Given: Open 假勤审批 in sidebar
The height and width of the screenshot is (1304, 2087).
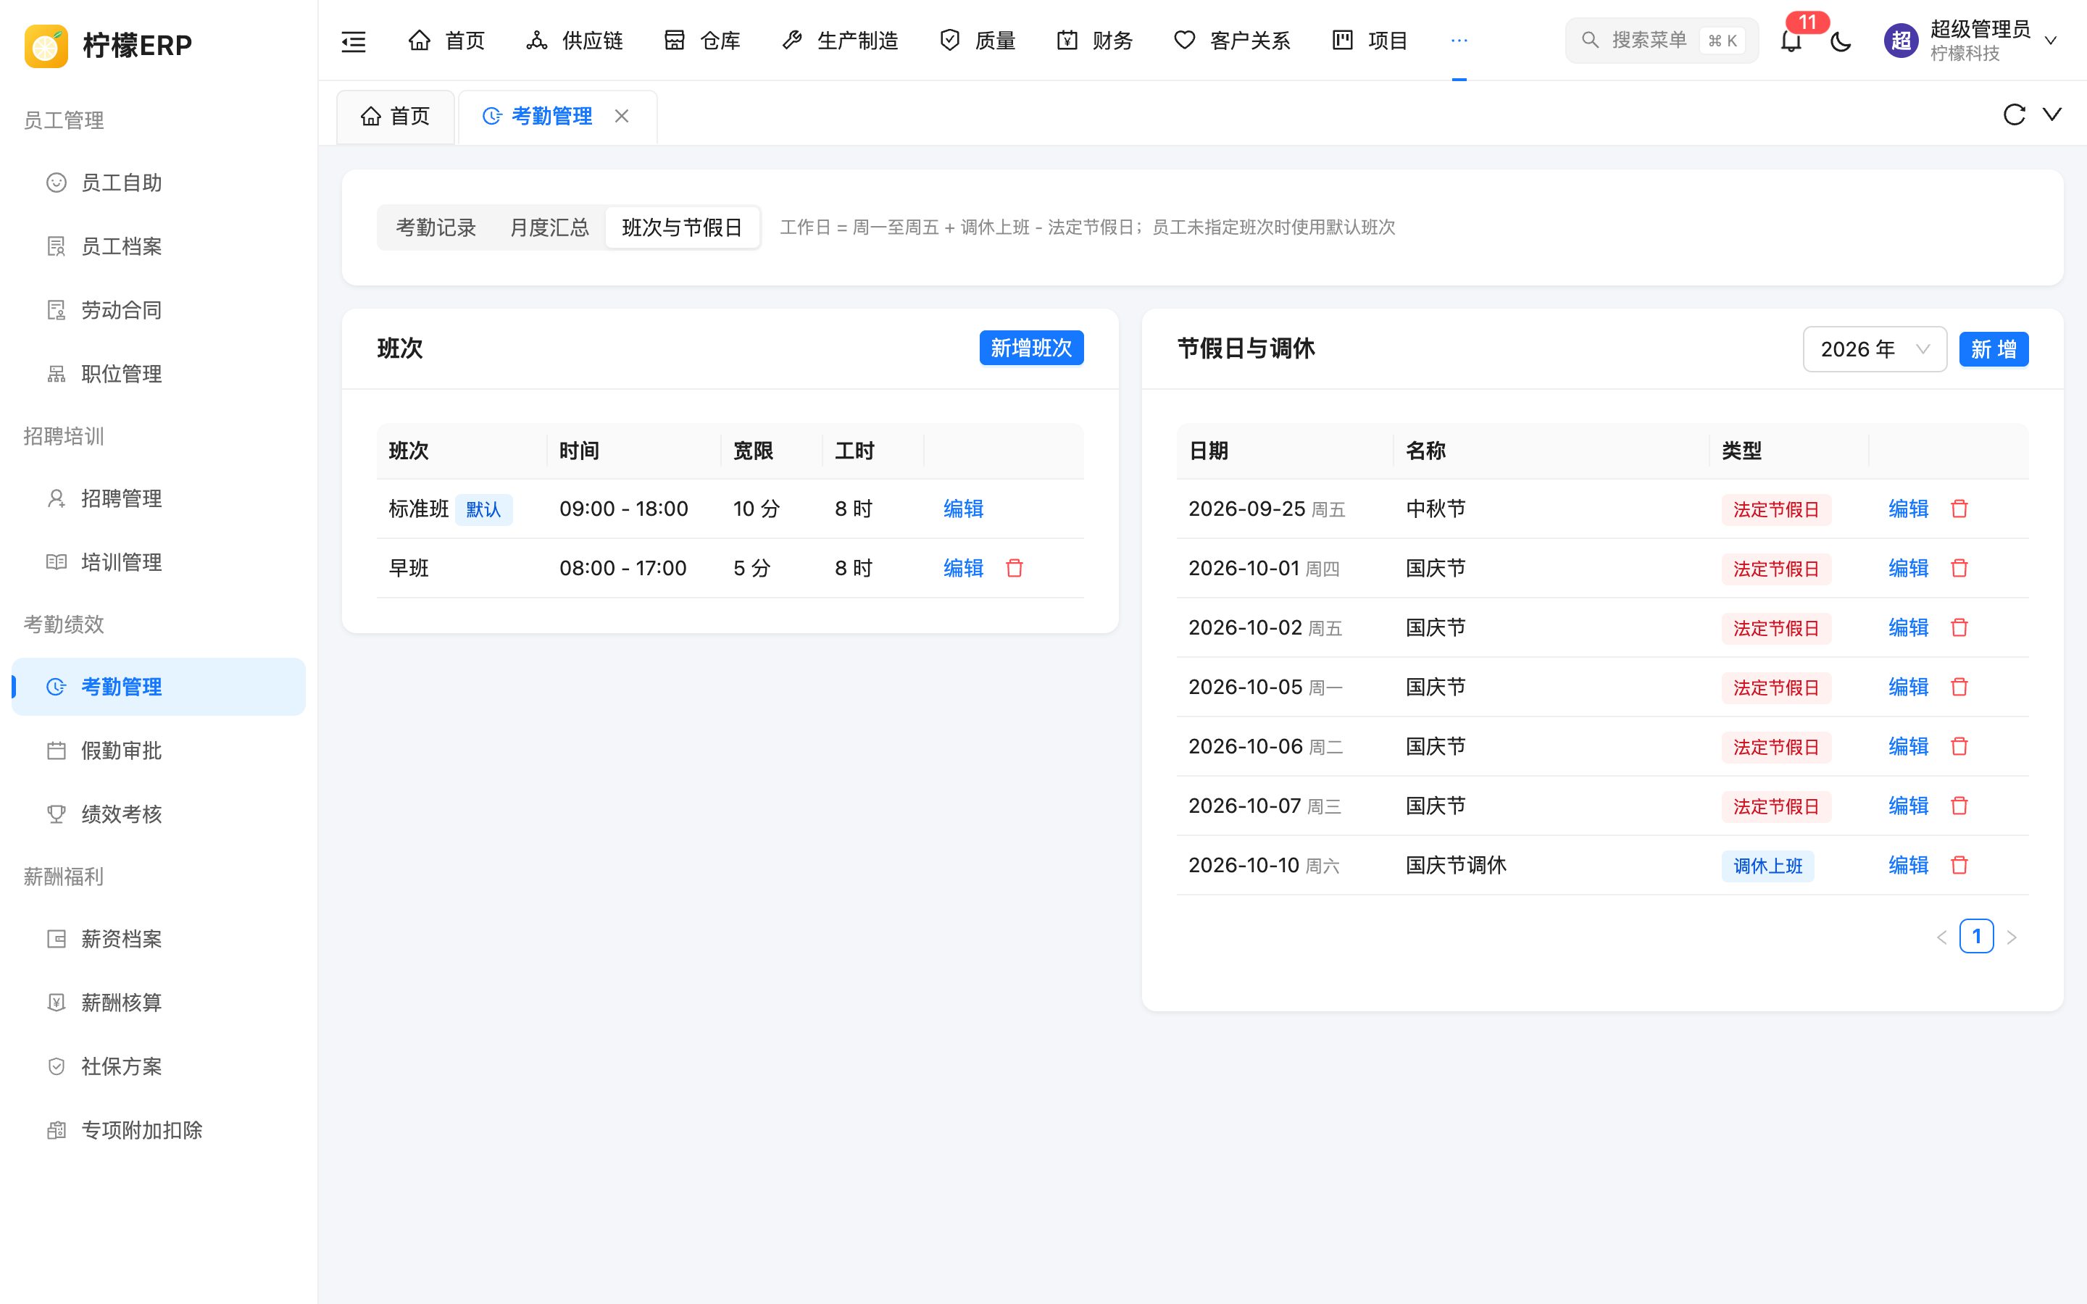Looking at the screenshot, I should pos(159,751).
